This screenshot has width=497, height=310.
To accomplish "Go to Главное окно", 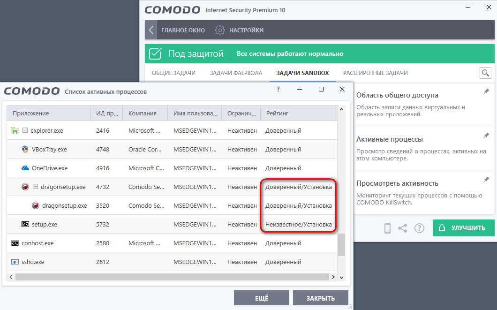I will coord(183,30).
